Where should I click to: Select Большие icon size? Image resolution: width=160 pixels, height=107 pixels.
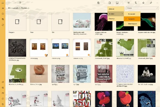(x=132, y=14)
